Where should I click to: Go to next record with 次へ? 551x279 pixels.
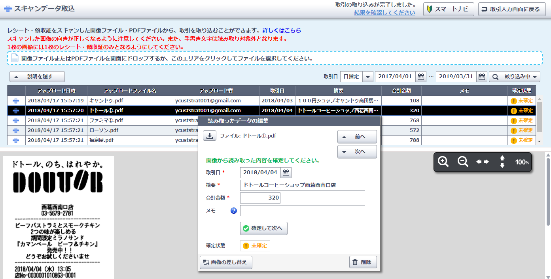pos(357,152)
